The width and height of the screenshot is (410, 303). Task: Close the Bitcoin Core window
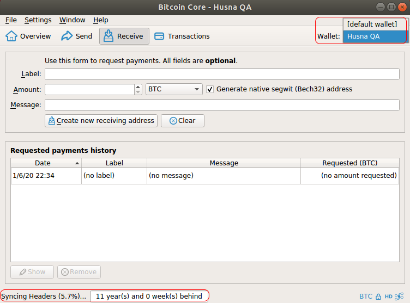pyautogui.click(x=402, y=7)
